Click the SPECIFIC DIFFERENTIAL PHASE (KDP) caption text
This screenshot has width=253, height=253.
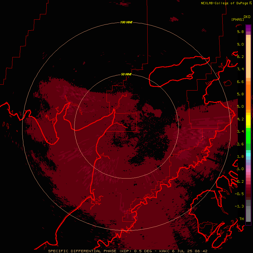click(90, 251)
